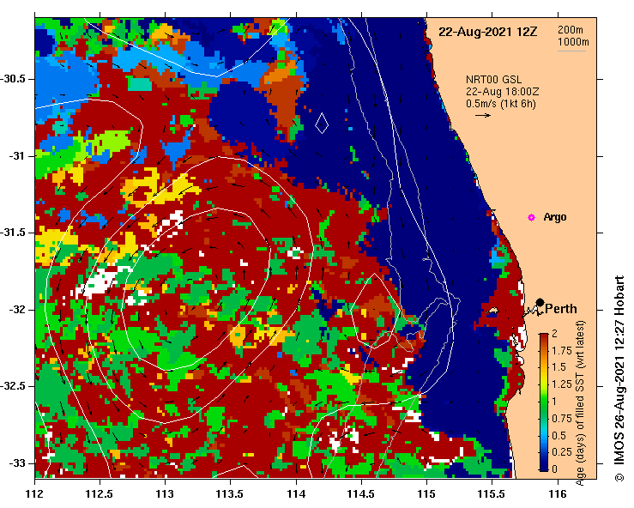Click the colorbar '1.5' tick value

point(559,367)
